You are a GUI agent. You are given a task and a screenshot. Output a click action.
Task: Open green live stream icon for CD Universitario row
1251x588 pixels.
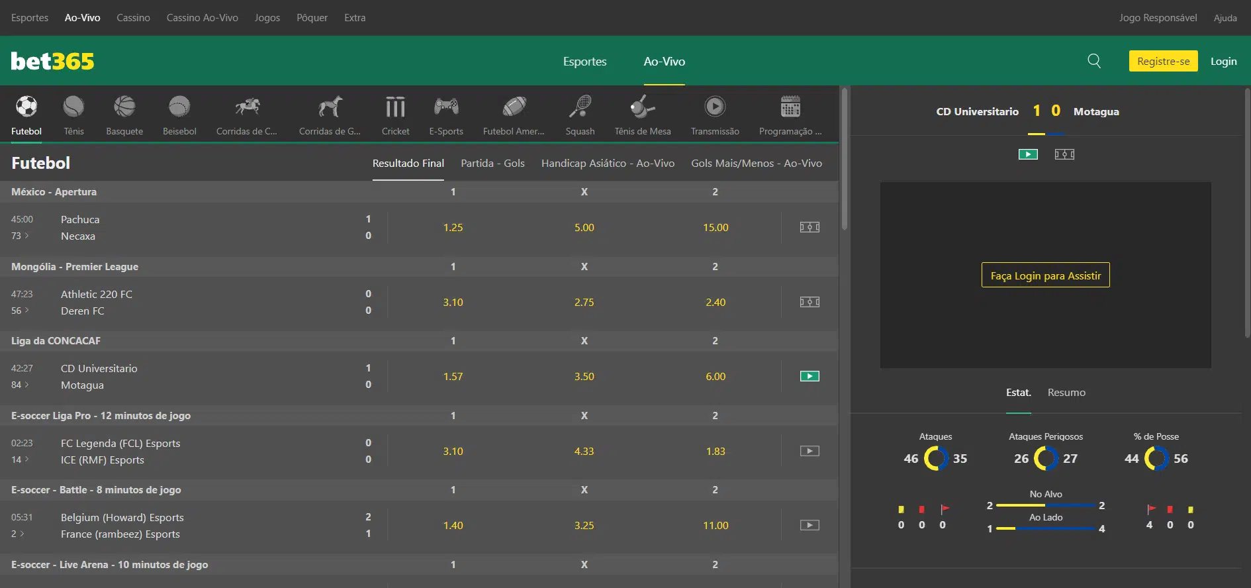coord(810,376)
